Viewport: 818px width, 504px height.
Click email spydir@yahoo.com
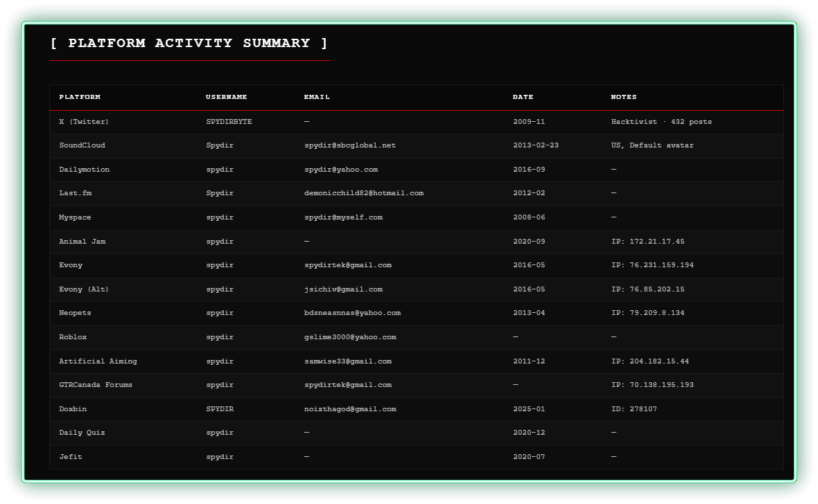341,170
